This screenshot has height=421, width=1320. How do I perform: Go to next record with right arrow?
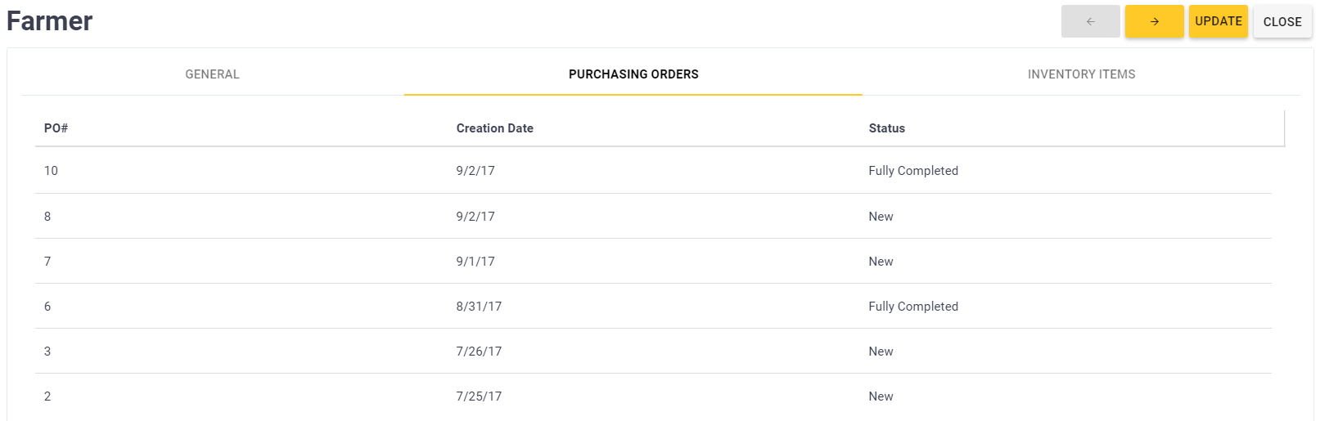click(x=1154, y=21)
